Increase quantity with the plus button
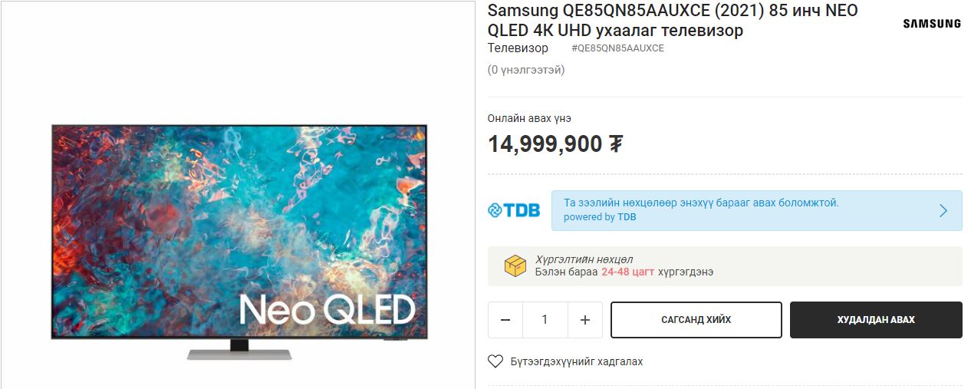 pyautogui.click(x=585, y=320)
